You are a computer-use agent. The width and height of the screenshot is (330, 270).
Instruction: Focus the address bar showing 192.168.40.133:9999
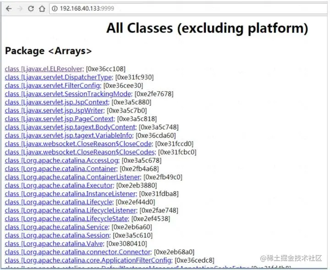pyautogui.click(x=188, y=8)
